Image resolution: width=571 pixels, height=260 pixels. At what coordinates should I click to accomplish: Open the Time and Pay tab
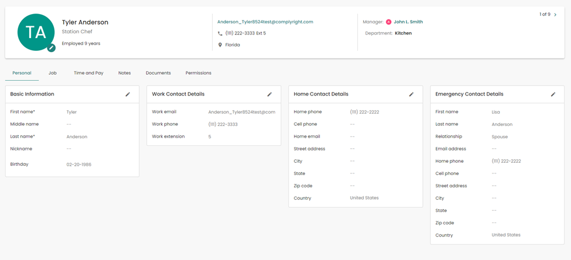(x=88, y=73)
